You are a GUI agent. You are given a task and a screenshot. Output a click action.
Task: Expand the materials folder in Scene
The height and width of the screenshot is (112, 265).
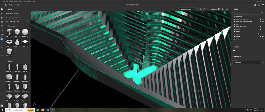pyautogui.click(x=232, y=29)
